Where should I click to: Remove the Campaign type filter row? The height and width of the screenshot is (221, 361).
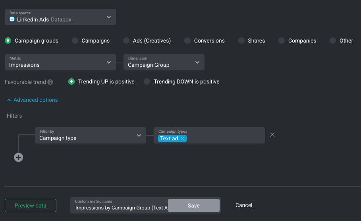coord(272,135)
